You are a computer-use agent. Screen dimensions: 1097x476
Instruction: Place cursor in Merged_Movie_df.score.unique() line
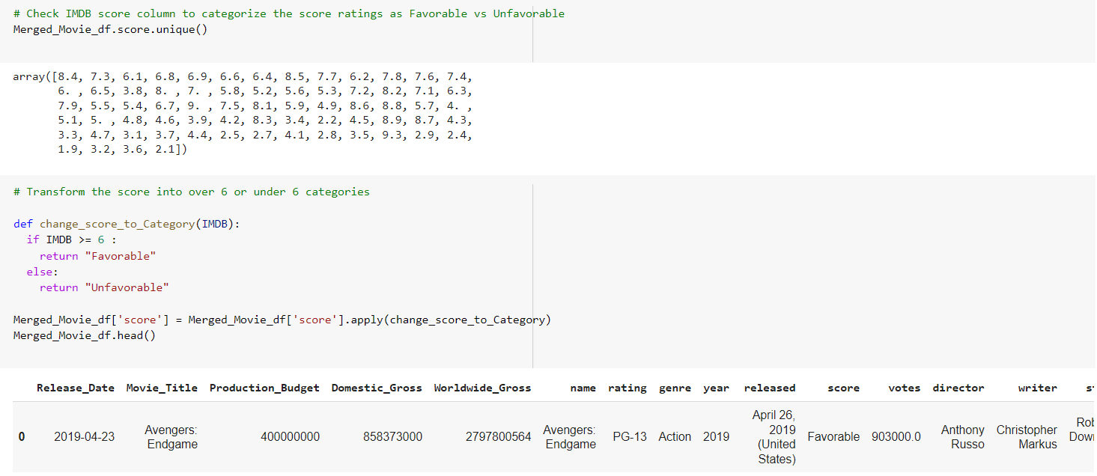pyautogui.click(x=110, y=29)
